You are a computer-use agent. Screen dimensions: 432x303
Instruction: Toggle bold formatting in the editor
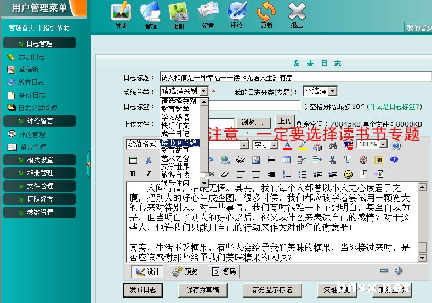[133, 174]
